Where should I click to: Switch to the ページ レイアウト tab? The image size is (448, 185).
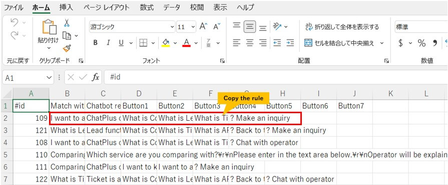[x=106, y=7]
